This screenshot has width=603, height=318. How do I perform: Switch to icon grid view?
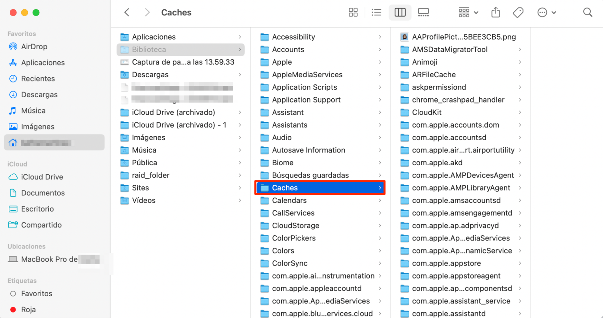(x=353, y=12)
